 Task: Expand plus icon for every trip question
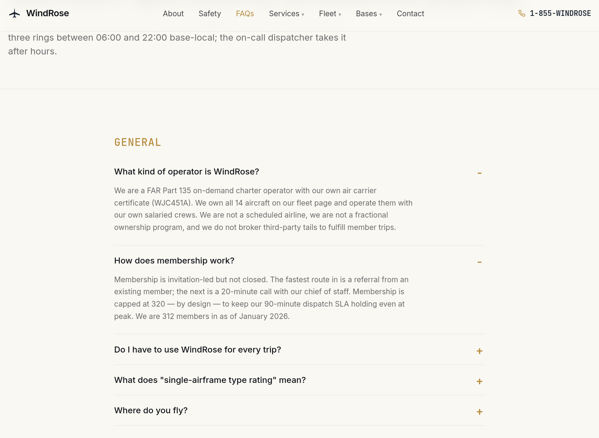coord(480,351)
